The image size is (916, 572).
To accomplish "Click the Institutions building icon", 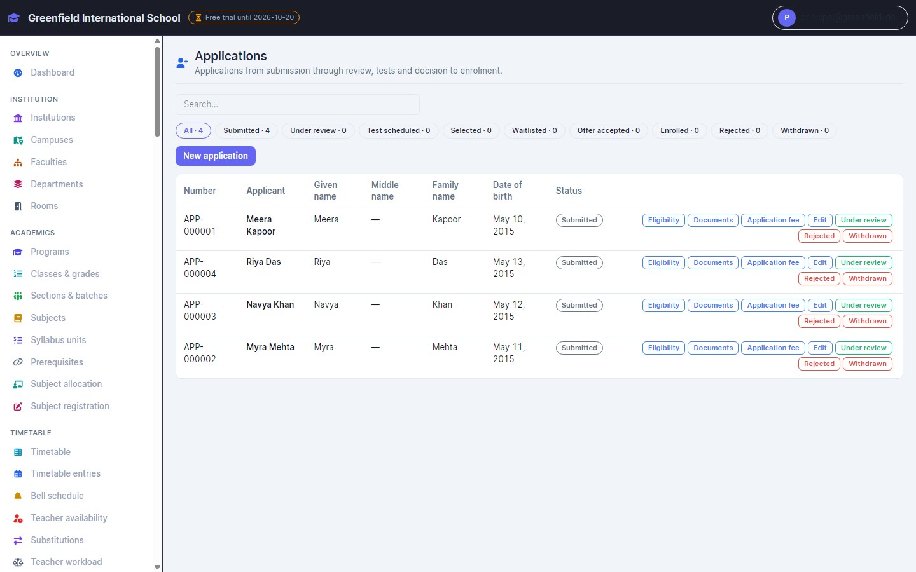I will click(18, 118).
